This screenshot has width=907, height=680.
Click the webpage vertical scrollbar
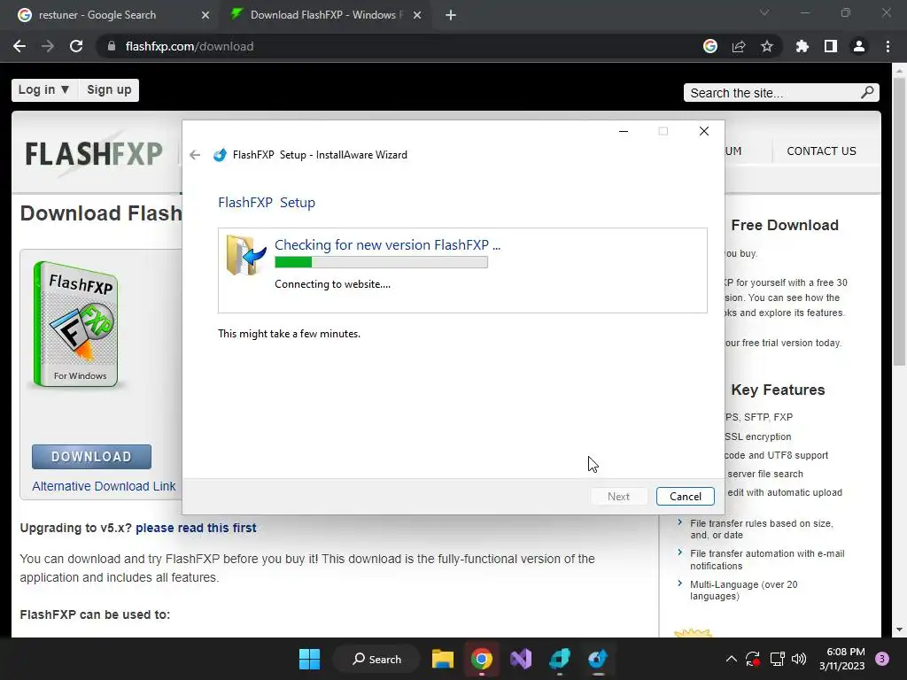tap(898, 222)
